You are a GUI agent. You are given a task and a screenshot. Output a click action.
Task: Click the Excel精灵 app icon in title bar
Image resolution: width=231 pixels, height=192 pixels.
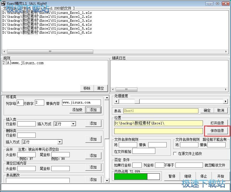3,3
